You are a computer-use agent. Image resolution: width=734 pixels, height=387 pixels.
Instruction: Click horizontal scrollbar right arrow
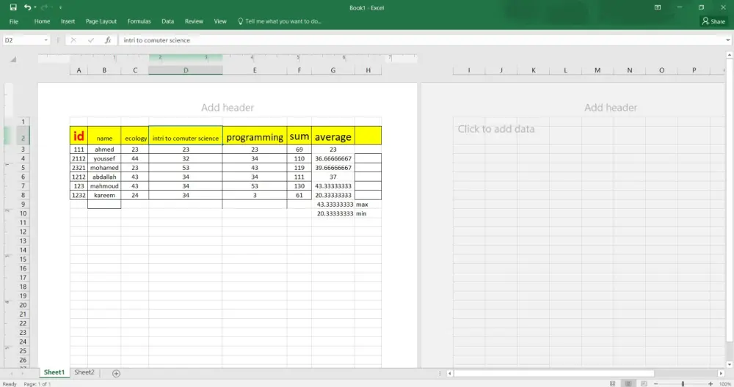click(x=721, y=374)
